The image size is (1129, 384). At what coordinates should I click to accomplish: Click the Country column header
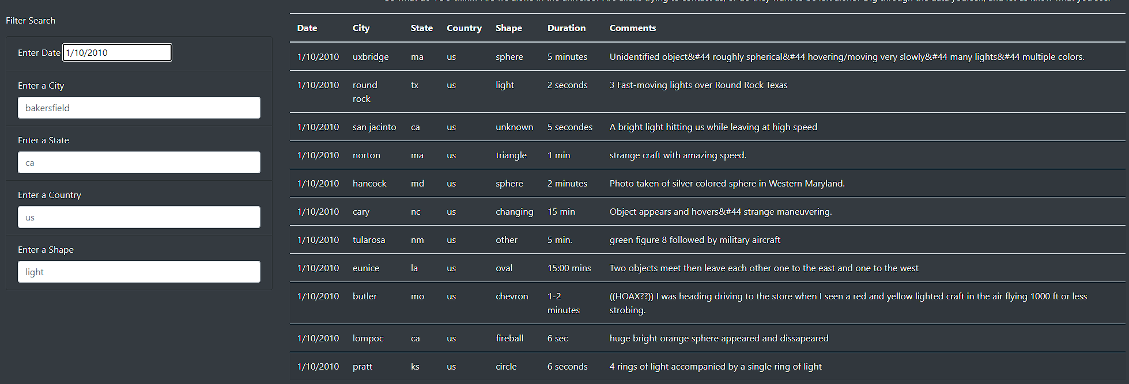[464, 28]
